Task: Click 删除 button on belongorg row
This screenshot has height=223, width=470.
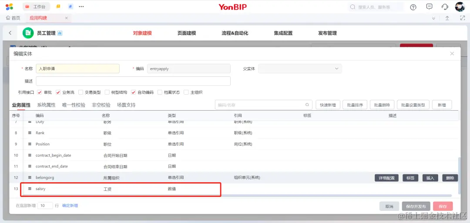Action: tap(450, 178)
